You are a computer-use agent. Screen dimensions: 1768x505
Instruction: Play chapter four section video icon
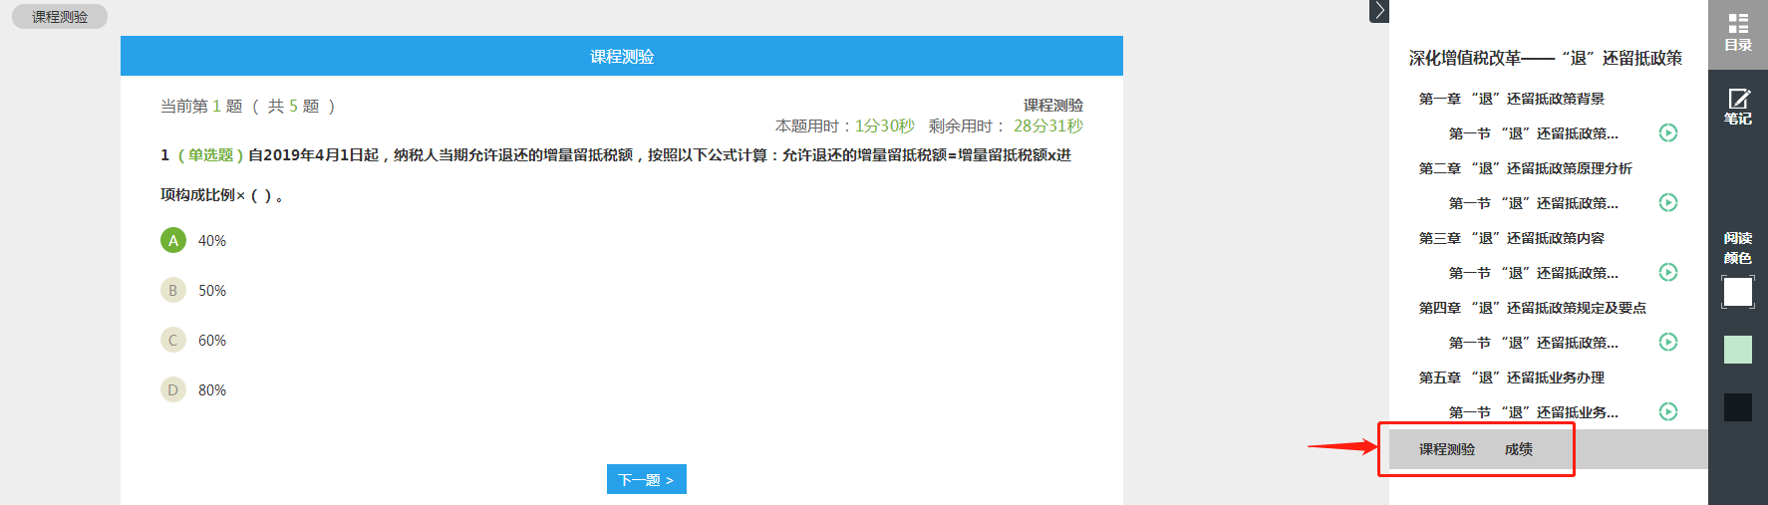(x=1668, y=342)
